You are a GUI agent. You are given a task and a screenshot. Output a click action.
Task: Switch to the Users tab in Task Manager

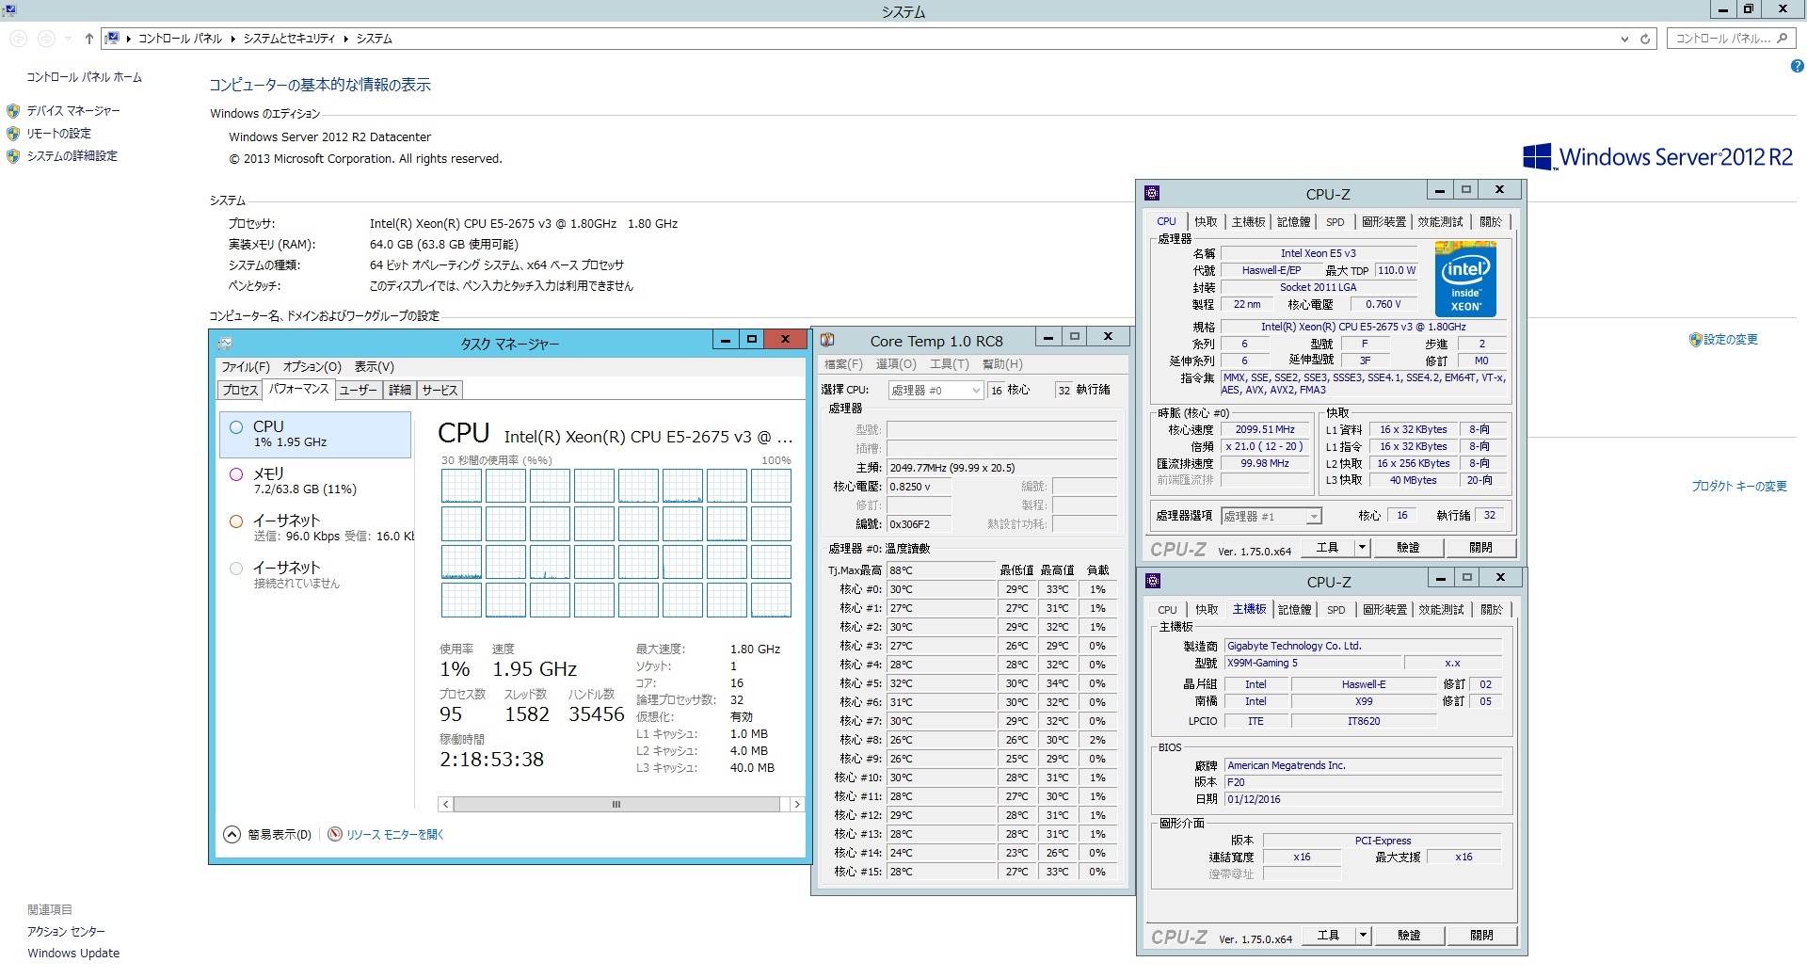358,391
